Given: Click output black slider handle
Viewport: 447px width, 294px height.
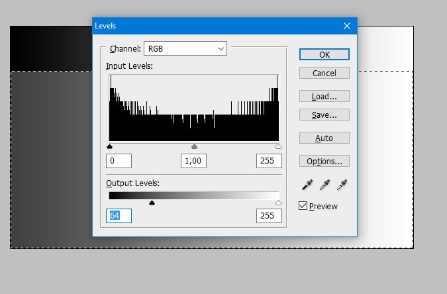Looking at the screenshot, I should click(x=152, y=203).
